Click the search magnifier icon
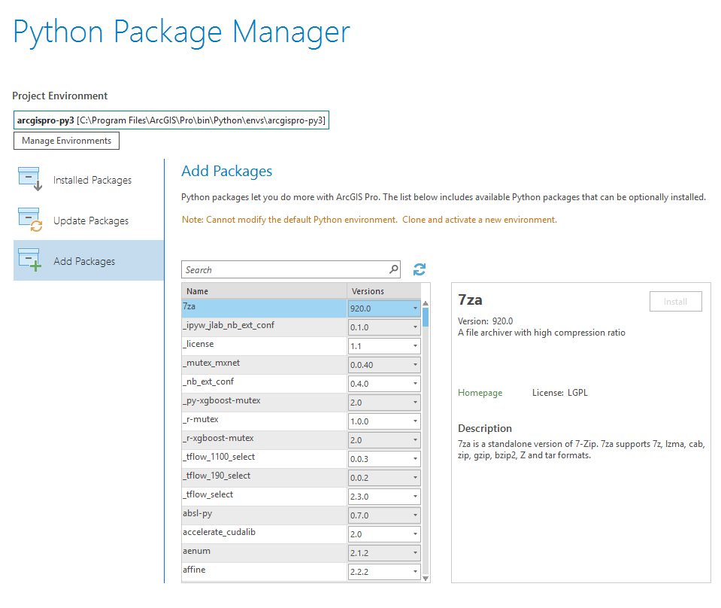Image resolution: width=721 pixels, height=608 pixels. click(394, 269)
